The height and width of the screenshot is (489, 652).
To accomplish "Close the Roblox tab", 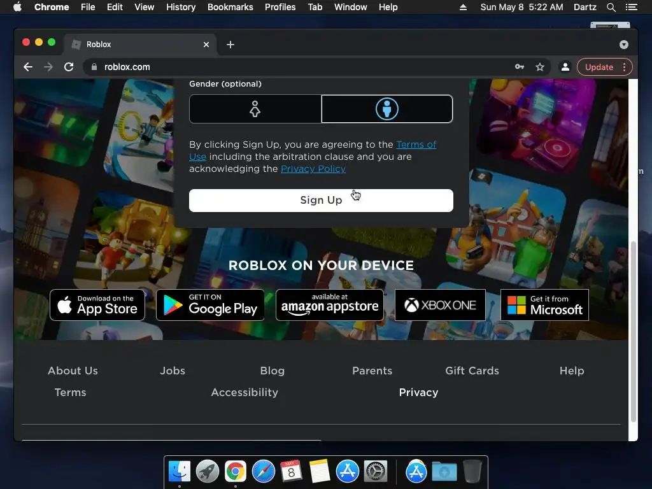I will click(x=206, y=45).
